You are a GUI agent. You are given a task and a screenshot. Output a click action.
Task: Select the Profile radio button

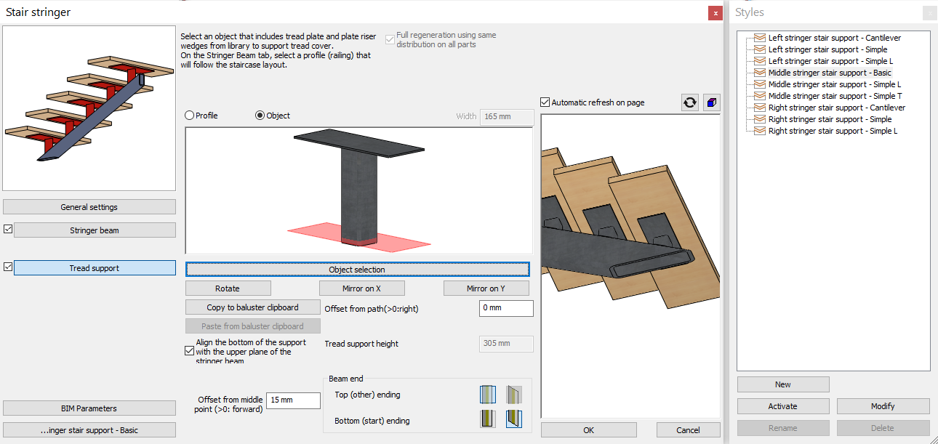190,116
